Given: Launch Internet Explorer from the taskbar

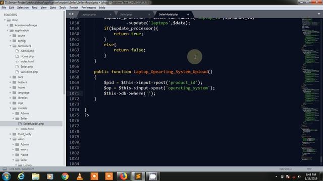Looking at the screenshot, I should 21,176.
